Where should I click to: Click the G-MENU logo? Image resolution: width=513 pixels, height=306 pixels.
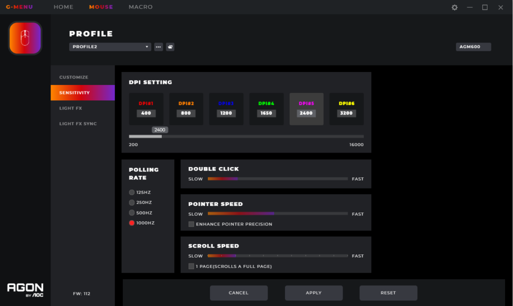pos(19,7)
